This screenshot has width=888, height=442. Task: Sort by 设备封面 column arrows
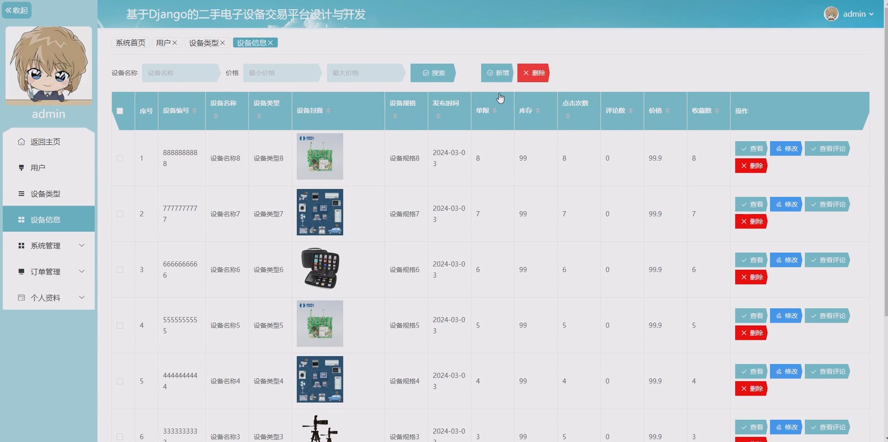point(328,110)
